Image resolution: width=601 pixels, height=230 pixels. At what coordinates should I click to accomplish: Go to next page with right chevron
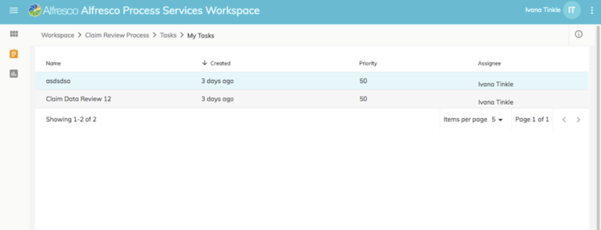(578, 119)
